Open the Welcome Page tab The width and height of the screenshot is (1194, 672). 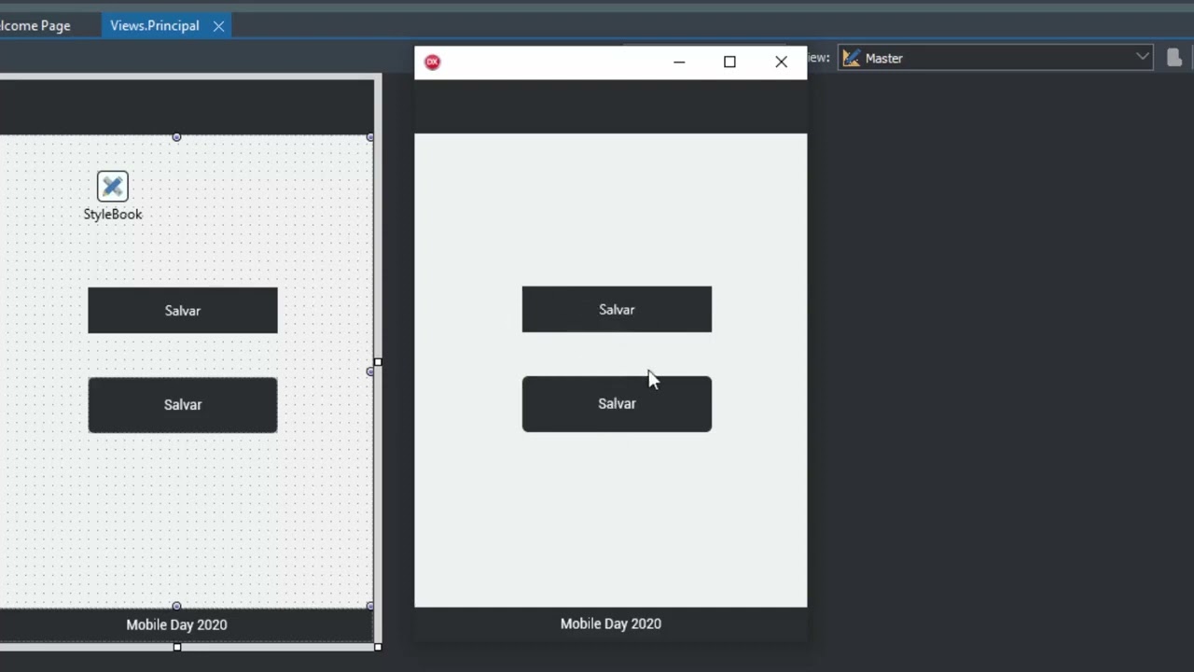[x=35, y=25]
